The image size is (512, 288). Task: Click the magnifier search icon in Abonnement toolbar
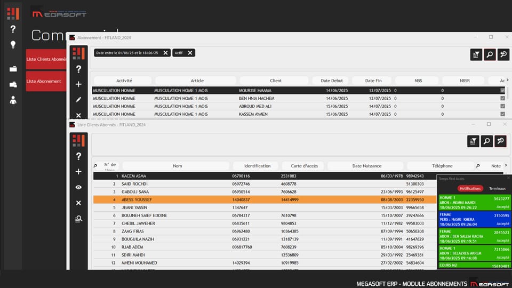pyautogui.click(x=490, y=54)
